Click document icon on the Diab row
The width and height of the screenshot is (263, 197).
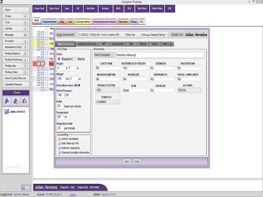42,84
